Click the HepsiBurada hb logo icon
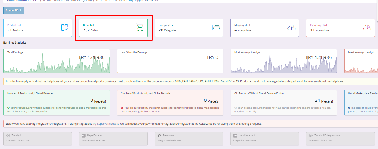This screenshot has height=149, width=378. tap(84, 135)
